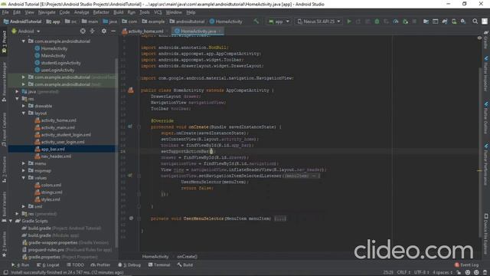This screenshot has height=276, width=490.
Task: Open the Logcat tool window button
Action: 47,265
